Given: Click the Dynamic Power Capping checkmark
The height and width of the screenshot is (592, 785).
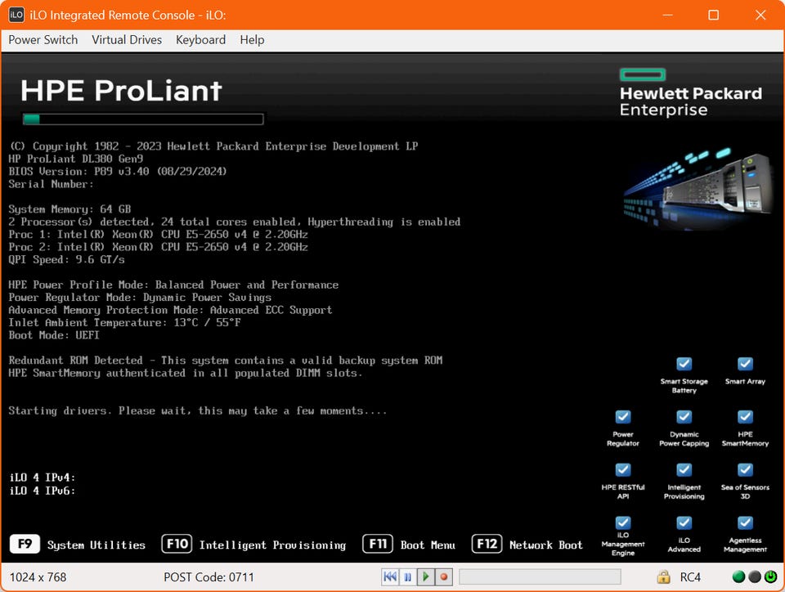Looking at the screenshot, I should (684, 417).
